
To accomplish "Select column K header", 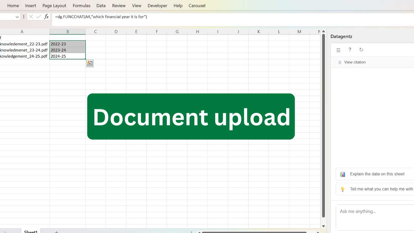I will tap(259, 32).
